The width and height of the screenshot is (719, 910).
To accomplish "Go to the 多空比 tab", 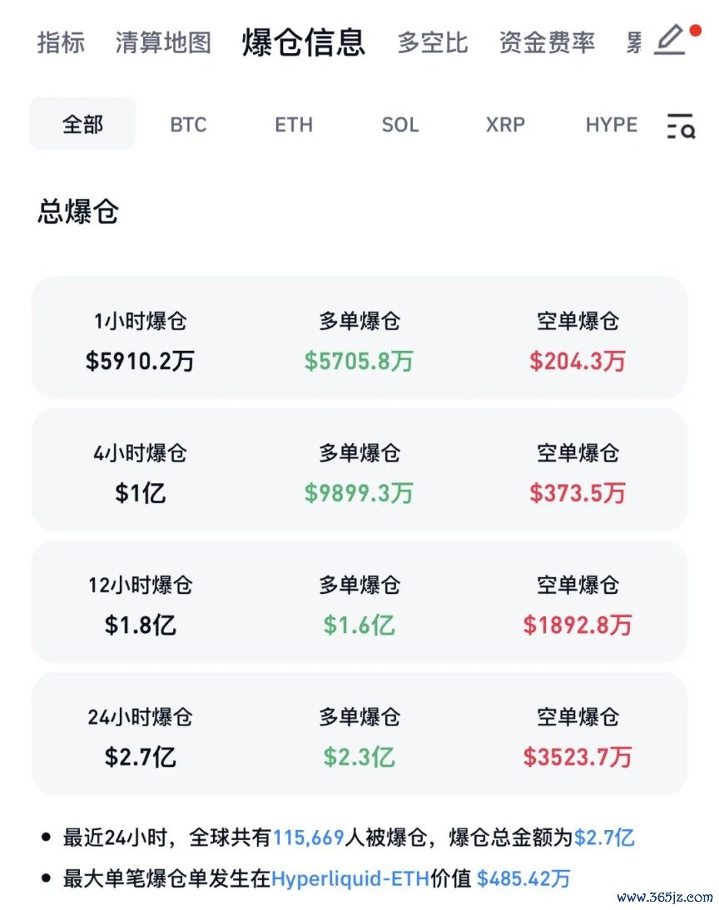I will pos(432,42).
